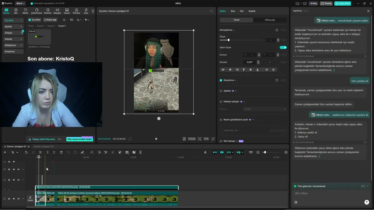The image size is (374, 210).
Task: Click the Kayıt yap record button
Action: (50, 20)
